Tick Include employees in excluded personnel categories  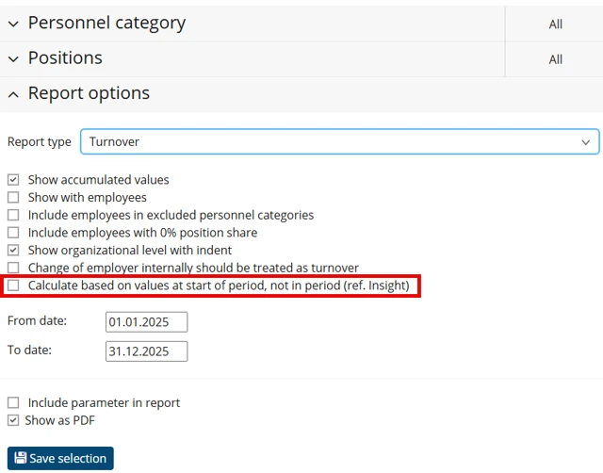point(13,216)
